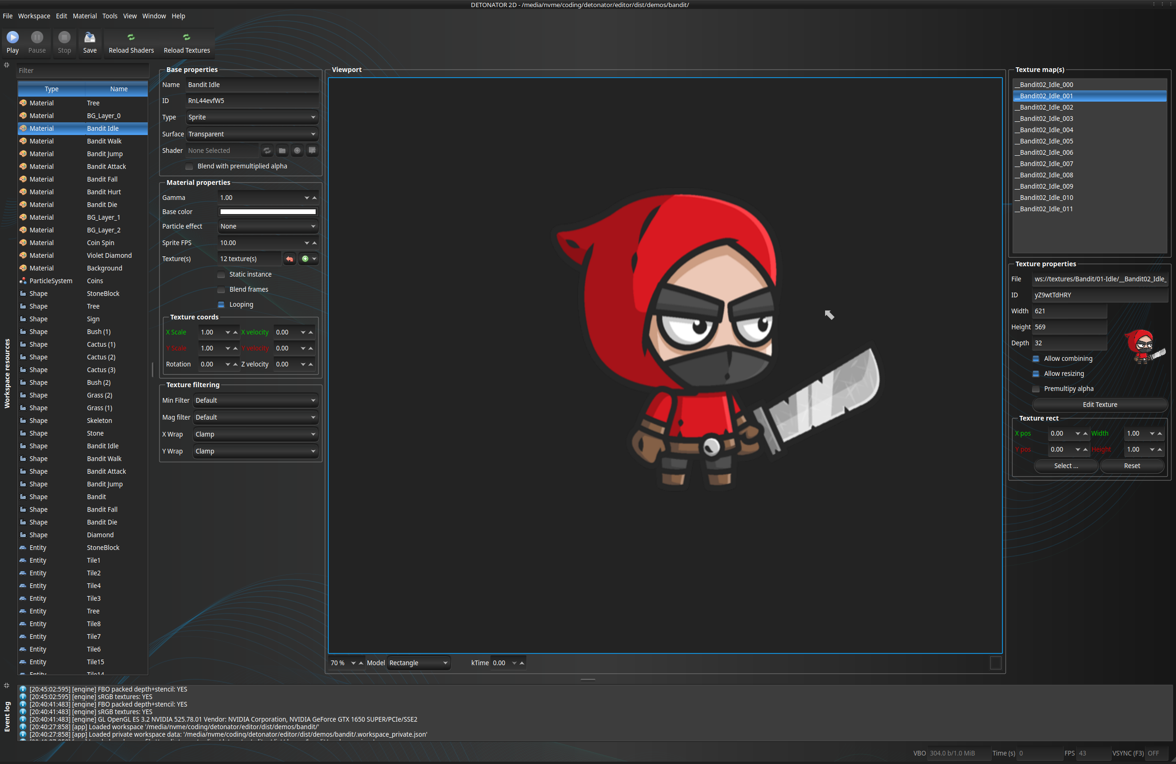1176x764 pixels.
Task: Click the Reload Textures icon
Action: tap(186, 38)
